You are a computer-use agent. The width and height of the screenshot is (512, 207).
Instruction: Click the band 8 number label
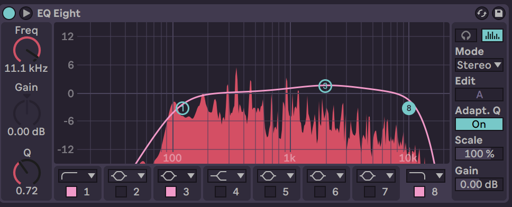[435, 192]
